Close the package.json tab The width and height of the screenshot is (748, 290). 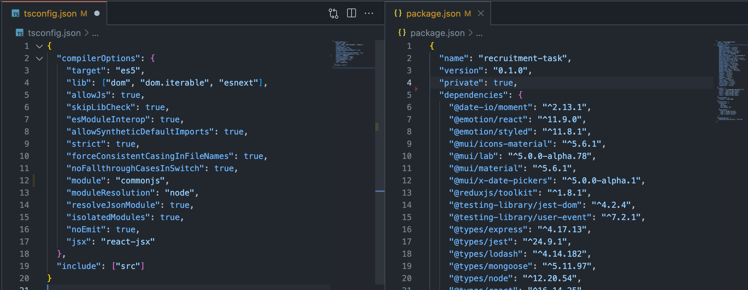481,13
